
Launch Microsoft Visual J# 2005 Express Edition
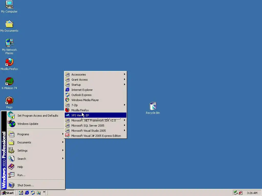click(x=96, y=136)
